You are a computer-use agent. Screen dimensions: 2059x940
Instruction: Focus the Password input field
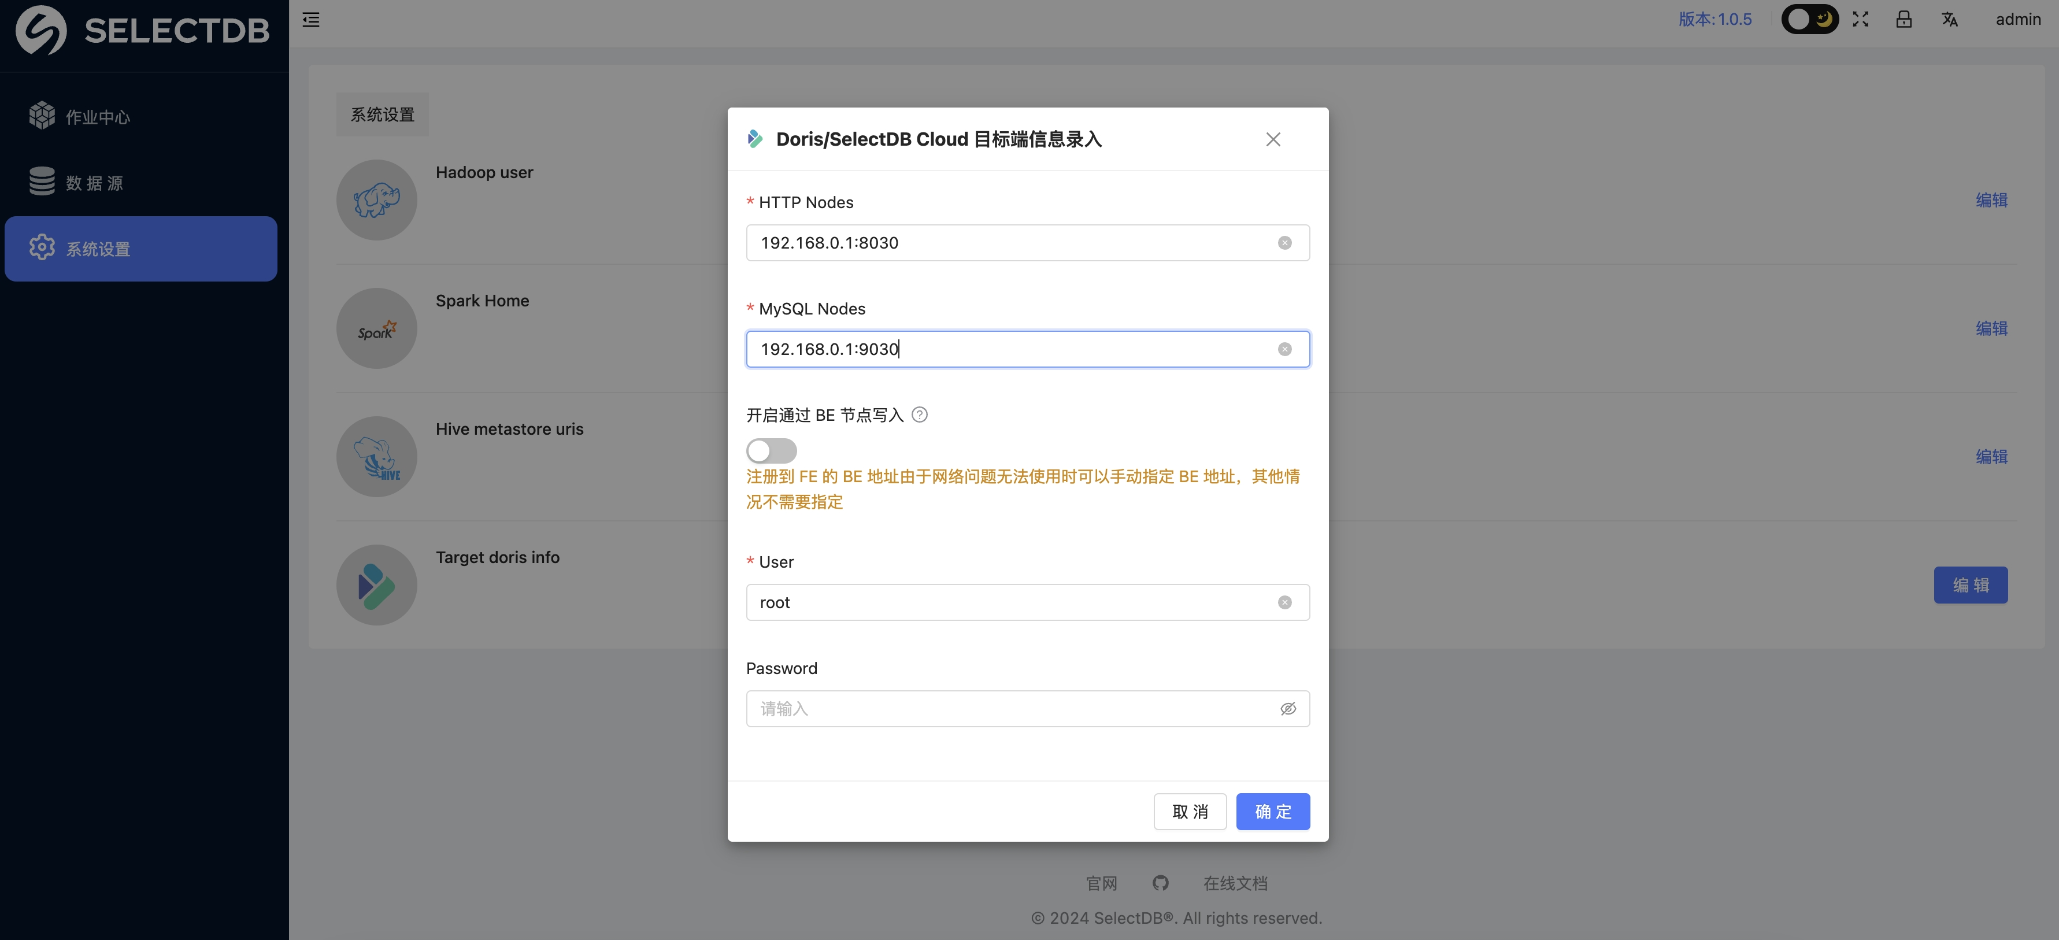tap(1028, 709)
